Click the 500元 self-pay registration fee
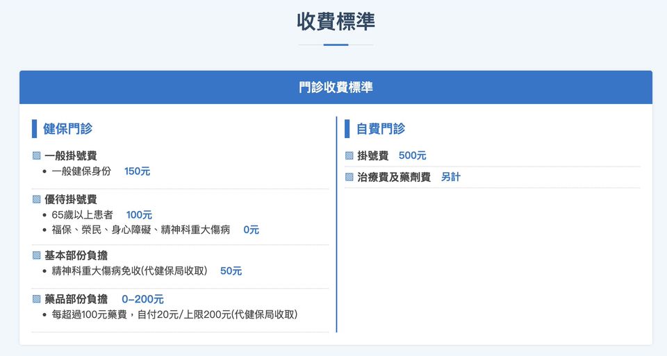This screenshot has width=667, height=356. pos(412,156)
